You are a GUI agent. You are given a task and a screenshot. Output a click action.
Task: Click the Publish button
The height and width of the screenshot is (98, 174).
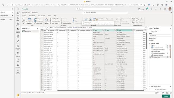[166, 96]
